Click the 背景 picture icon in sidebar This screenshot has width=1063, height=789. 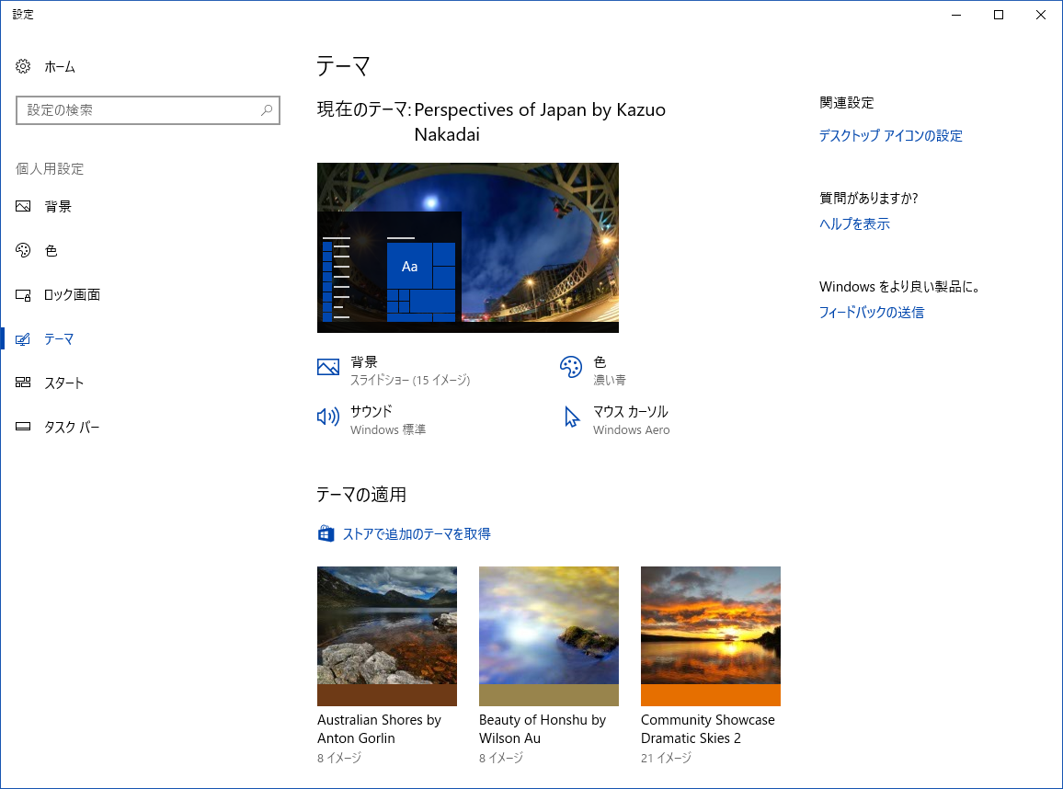click(x=23, y=206)
